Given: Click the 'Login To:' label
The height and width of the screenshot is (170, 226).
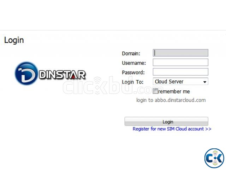Looking at the screenshot, I should tap(133, 82).
